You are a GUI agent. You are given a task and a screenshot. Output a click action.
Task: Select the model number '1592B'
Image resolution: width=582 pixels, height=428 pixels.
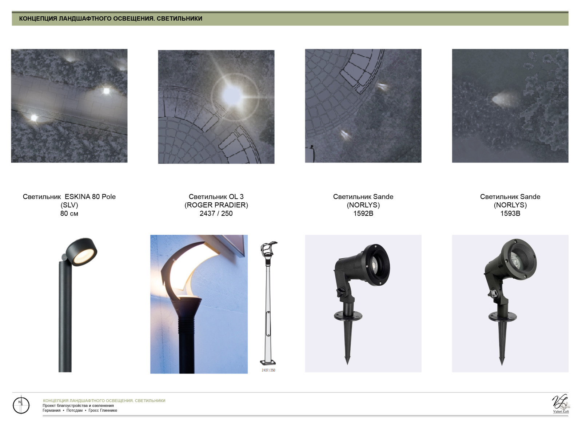point(363,213)
